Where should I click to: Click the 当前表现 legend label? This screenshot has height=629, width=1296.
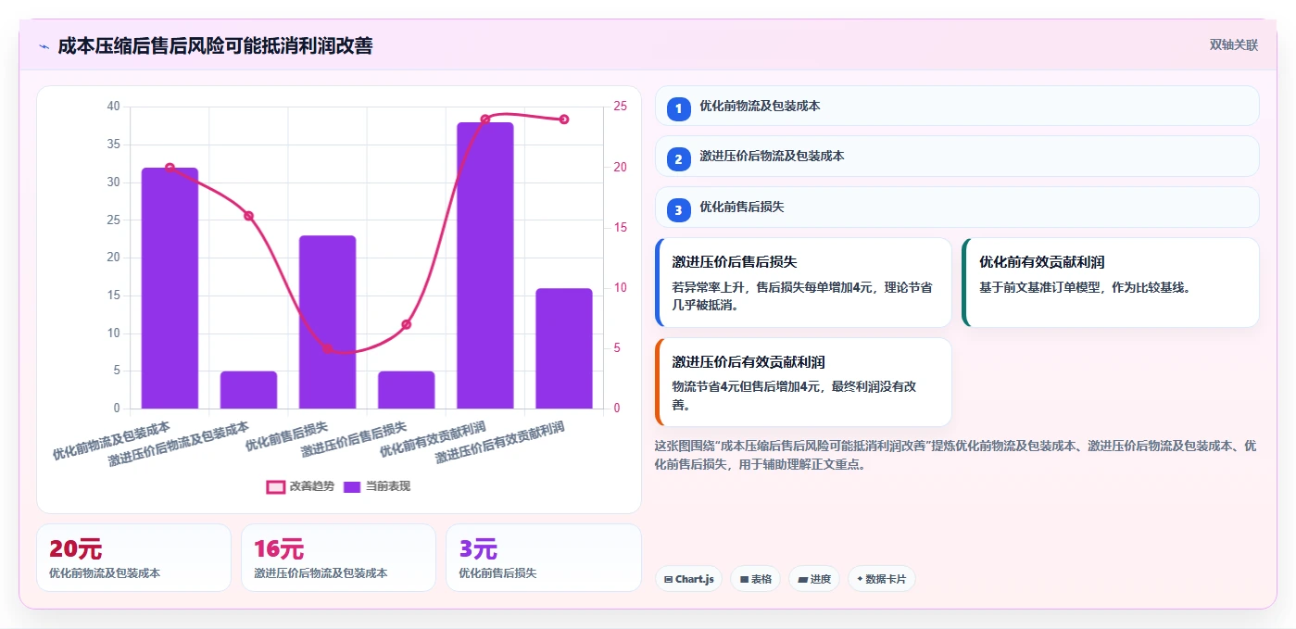388,486
